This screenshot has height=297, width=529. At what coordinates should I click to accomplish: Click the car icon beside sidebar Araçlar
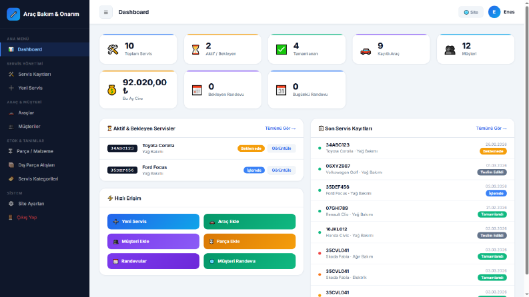tap(11, 113)
